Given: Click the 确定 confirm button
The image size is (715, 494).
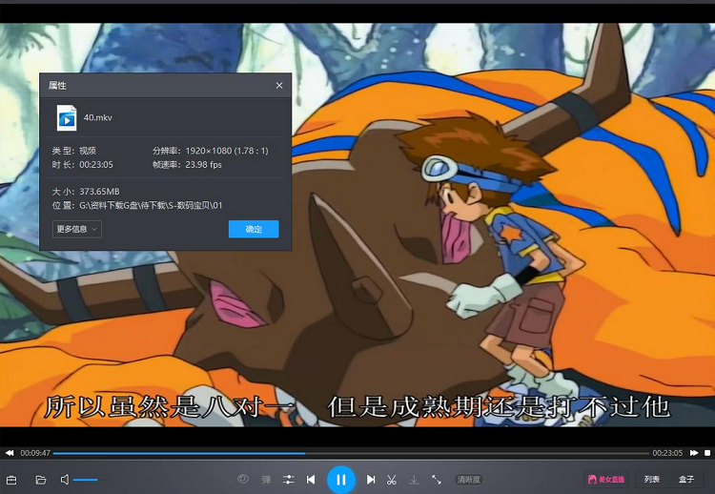Looking at the screenshot, I should 254,229.
